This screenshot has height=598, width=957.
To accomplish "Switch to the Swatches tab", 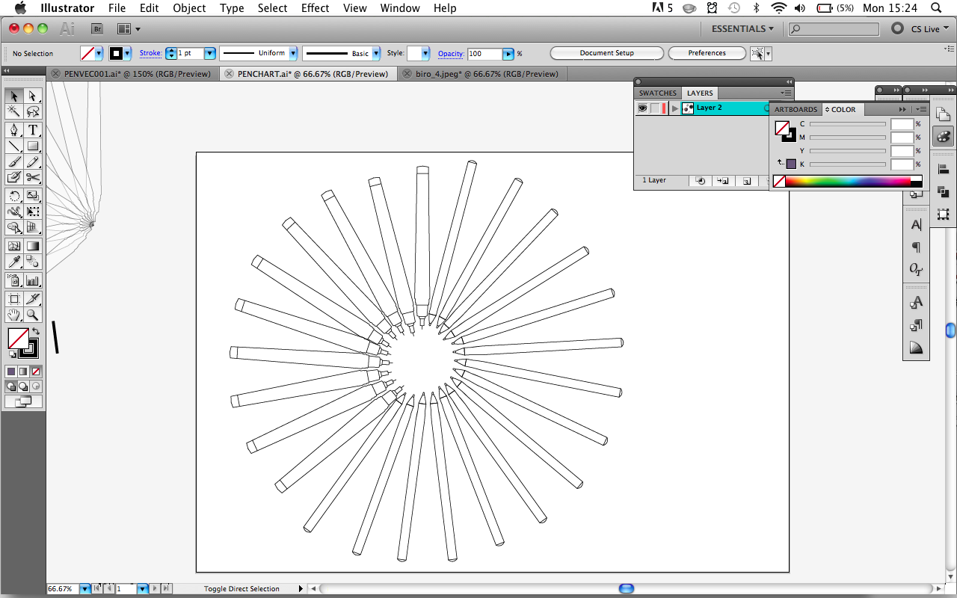I will click(657, 93).
